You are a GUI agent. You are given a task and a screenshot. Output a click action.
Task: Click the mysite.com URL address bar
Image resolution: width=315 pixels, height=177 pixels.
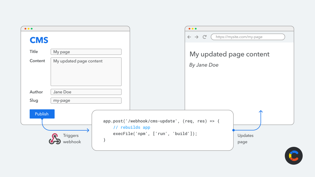[x=248, y=37]
